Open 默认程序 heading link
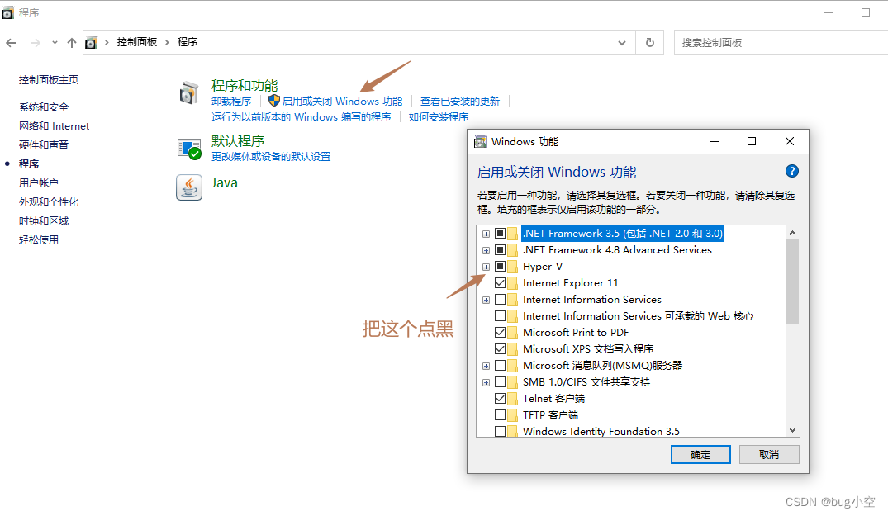 coord(238,141)
